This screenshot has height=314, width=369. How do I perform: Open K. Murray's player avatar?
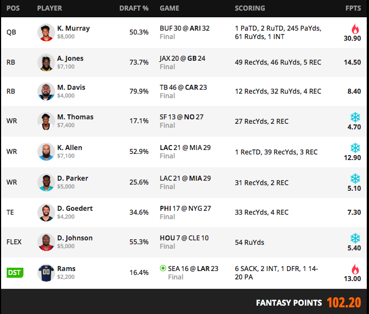[x=46, y=32]
